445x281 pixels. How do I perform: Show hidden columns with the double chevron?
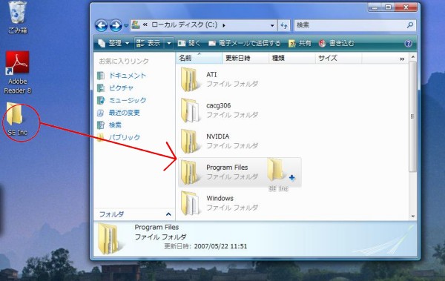[402, 59]
